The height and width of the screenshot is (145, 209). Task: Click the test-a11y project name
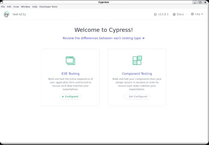pyautogui.click(x=19, y=14)
